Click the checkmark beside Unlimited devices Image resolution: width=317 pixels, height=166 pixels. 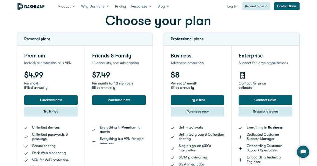(x=26, y=128)
